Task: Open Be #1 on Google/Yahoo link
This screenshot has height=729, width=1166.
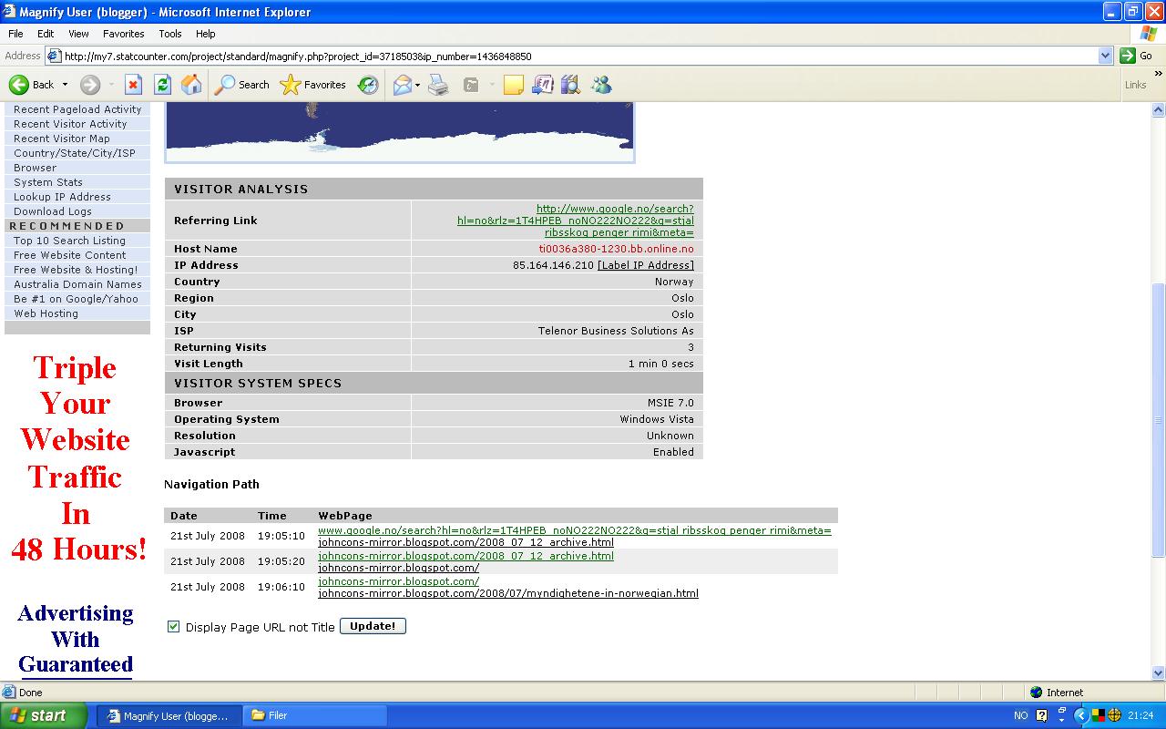Action: click(76, 299)
